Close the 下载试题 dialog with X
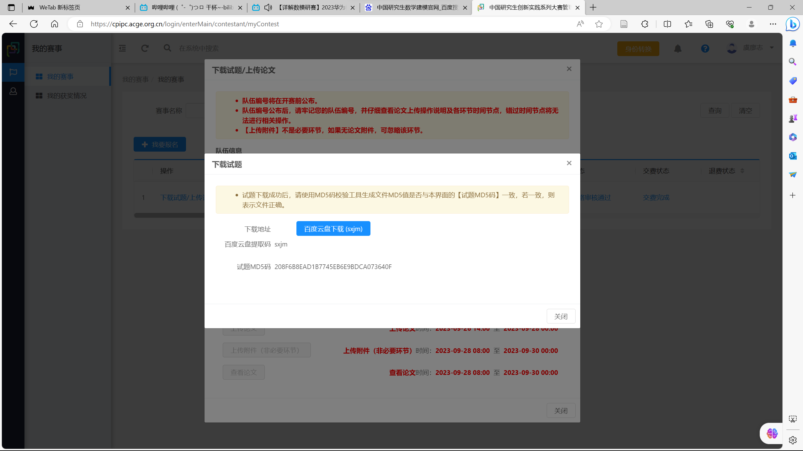 pos(569,163)
